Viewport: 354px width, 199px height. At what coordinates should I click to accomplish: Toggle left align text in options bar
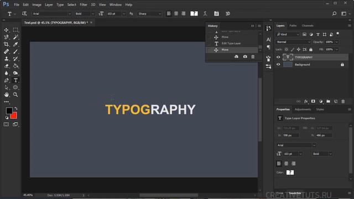(x=169, y=14)
